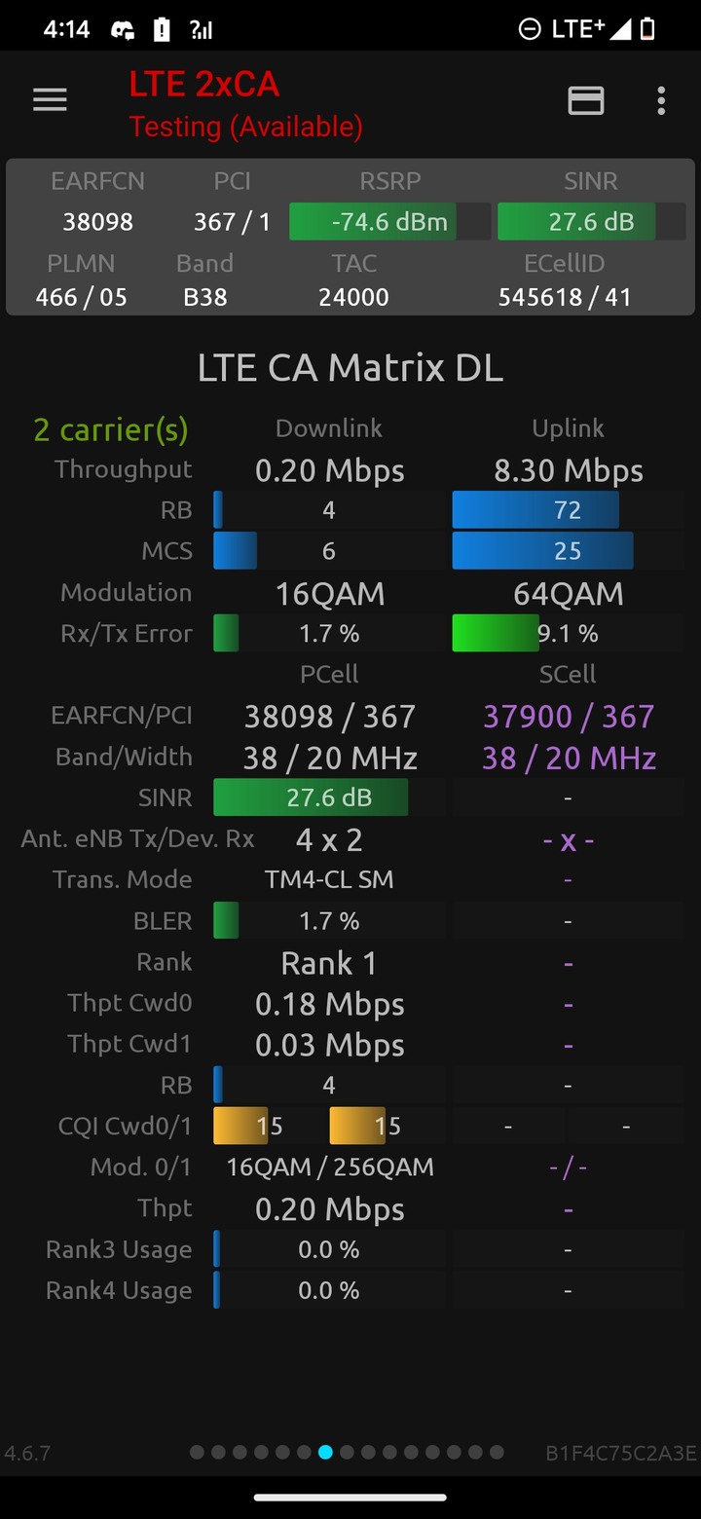
Task: Tap the LTE 2xCA title text
Action: coord(204,85)
